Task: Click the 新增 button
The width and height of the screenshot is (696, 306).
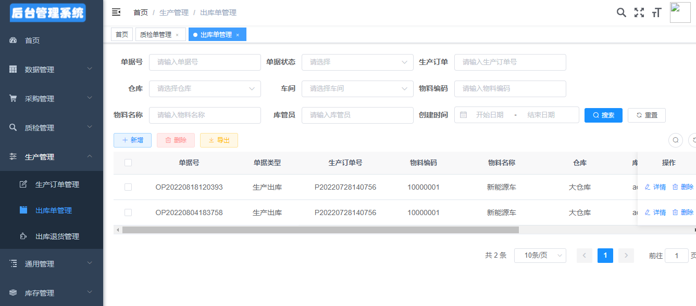Action: tap(132, 140)
